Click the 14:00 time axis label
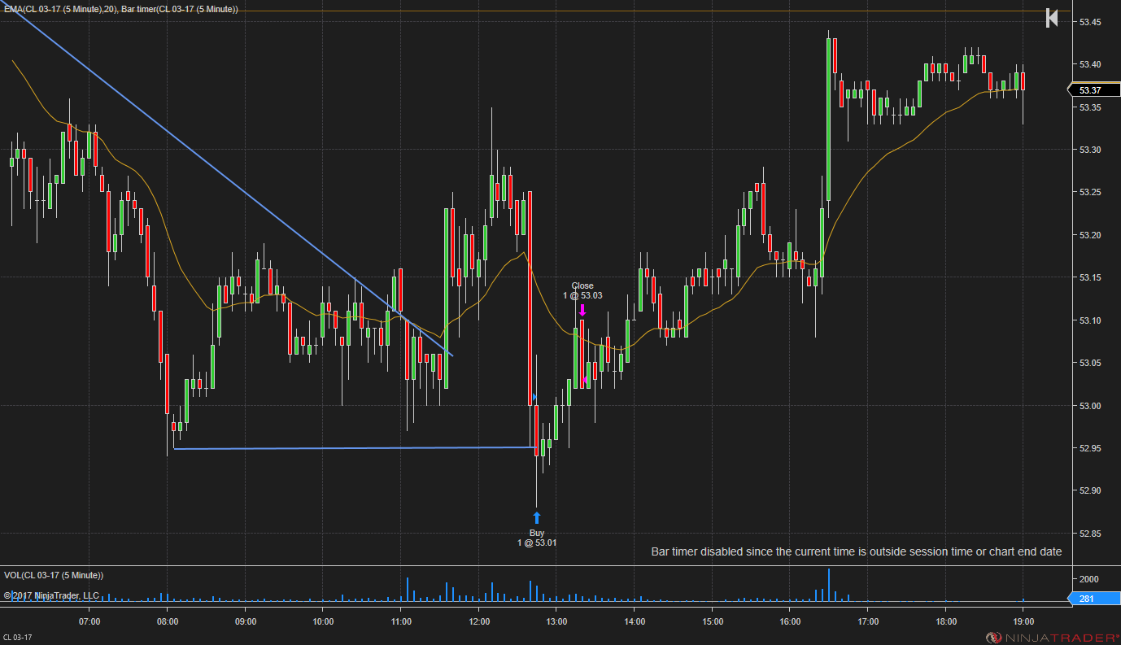The width and height of the screenshot is (1121, 645). 635,621
